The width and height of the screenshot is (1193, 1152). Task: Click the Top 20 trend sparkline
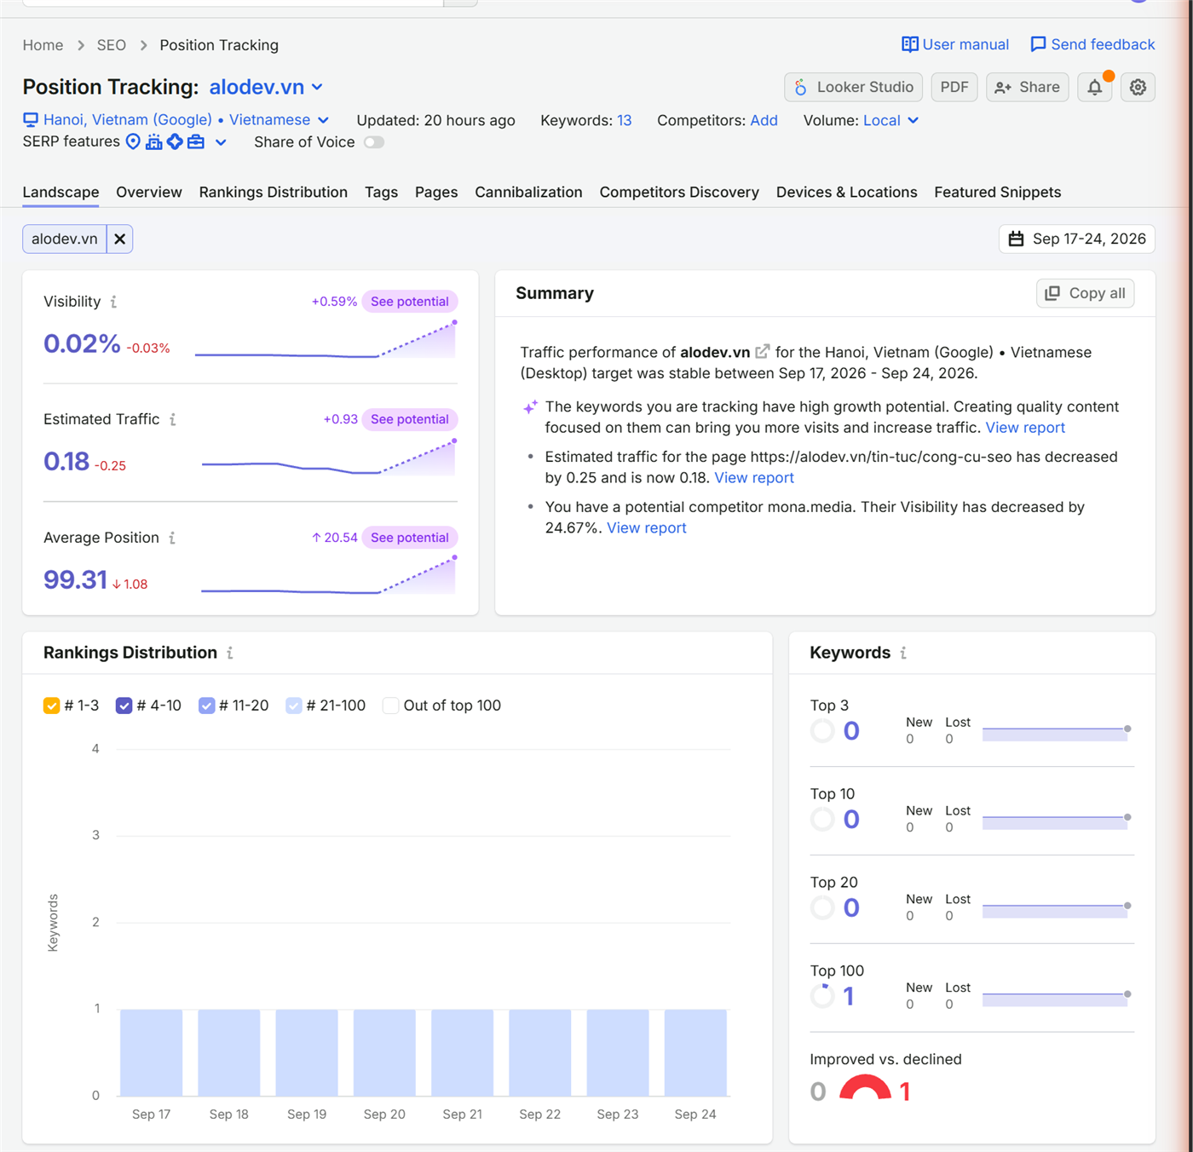(x=1057, y=909)
